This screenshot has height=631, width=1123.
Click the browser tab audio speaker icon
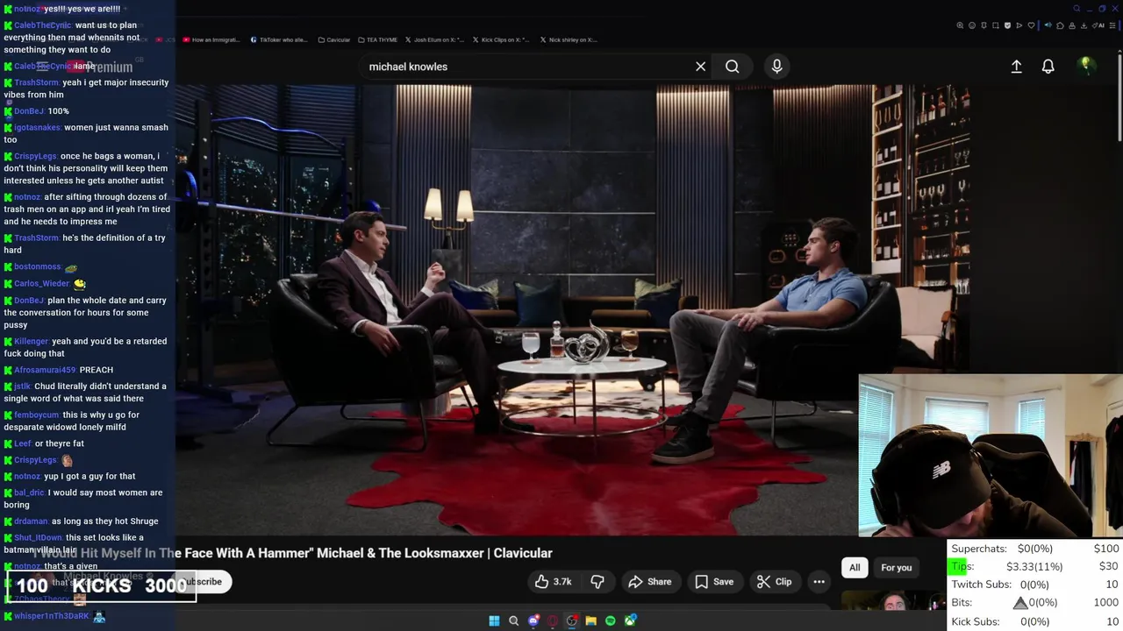pyautogui.click(x=1048, y=25)
